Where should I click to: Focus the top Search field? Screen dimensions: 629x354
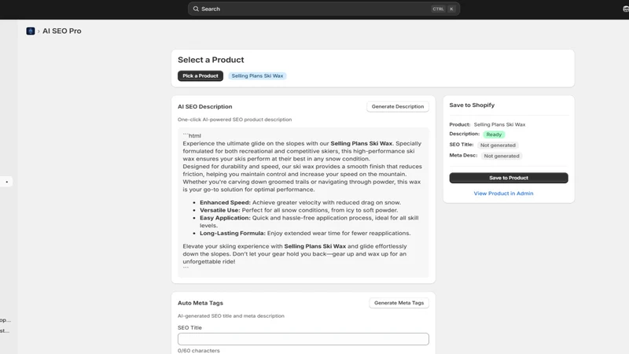(324, 9)
